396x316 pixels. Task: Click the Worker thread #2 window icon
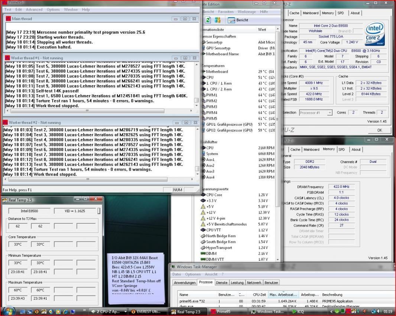pos(5,122)
